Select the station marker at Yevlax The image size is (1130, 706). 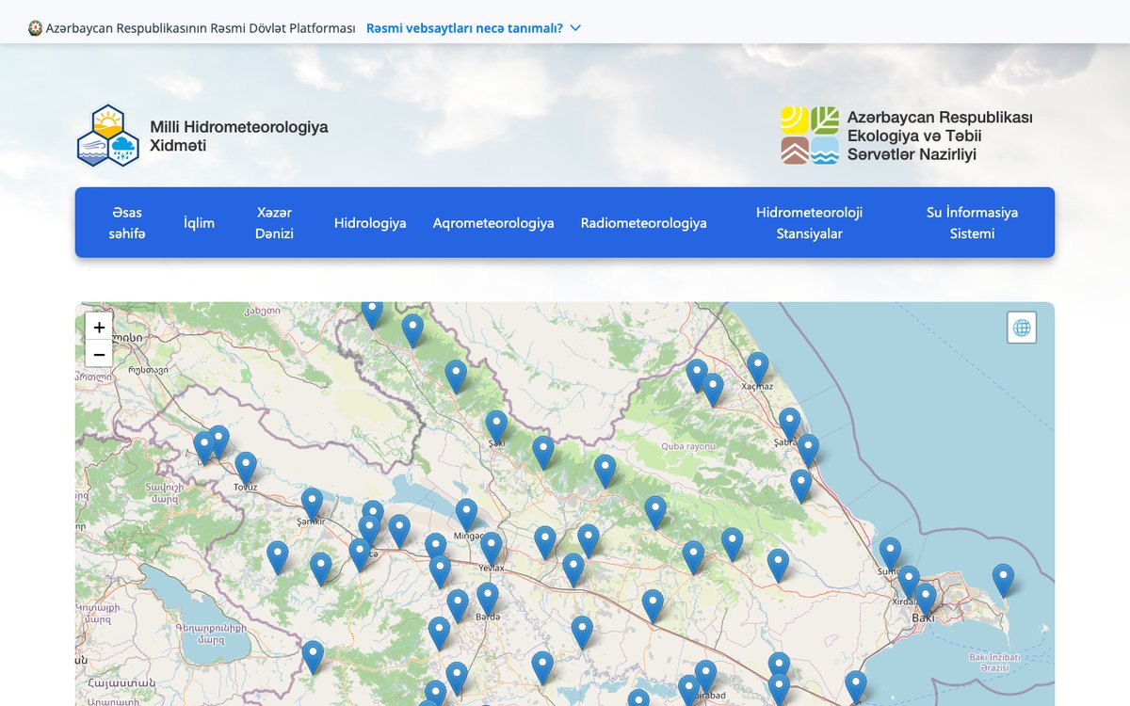[491, 549]
